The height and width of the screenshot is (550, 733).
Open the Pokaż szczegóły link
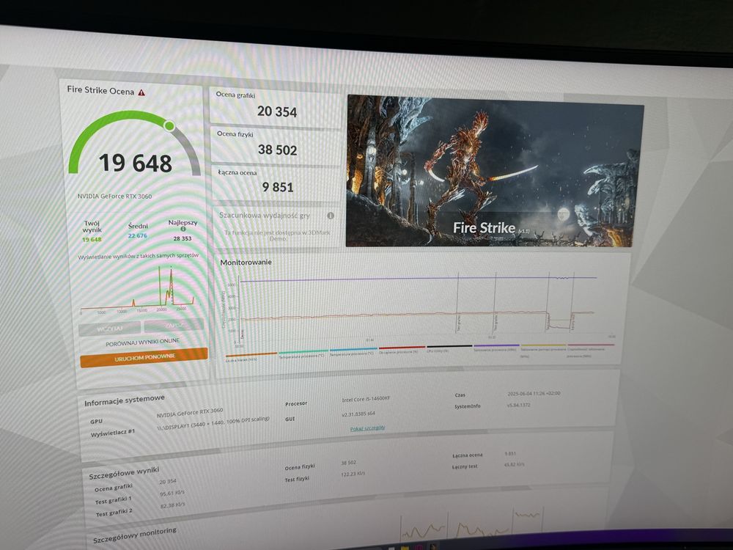tap(368, 428)
